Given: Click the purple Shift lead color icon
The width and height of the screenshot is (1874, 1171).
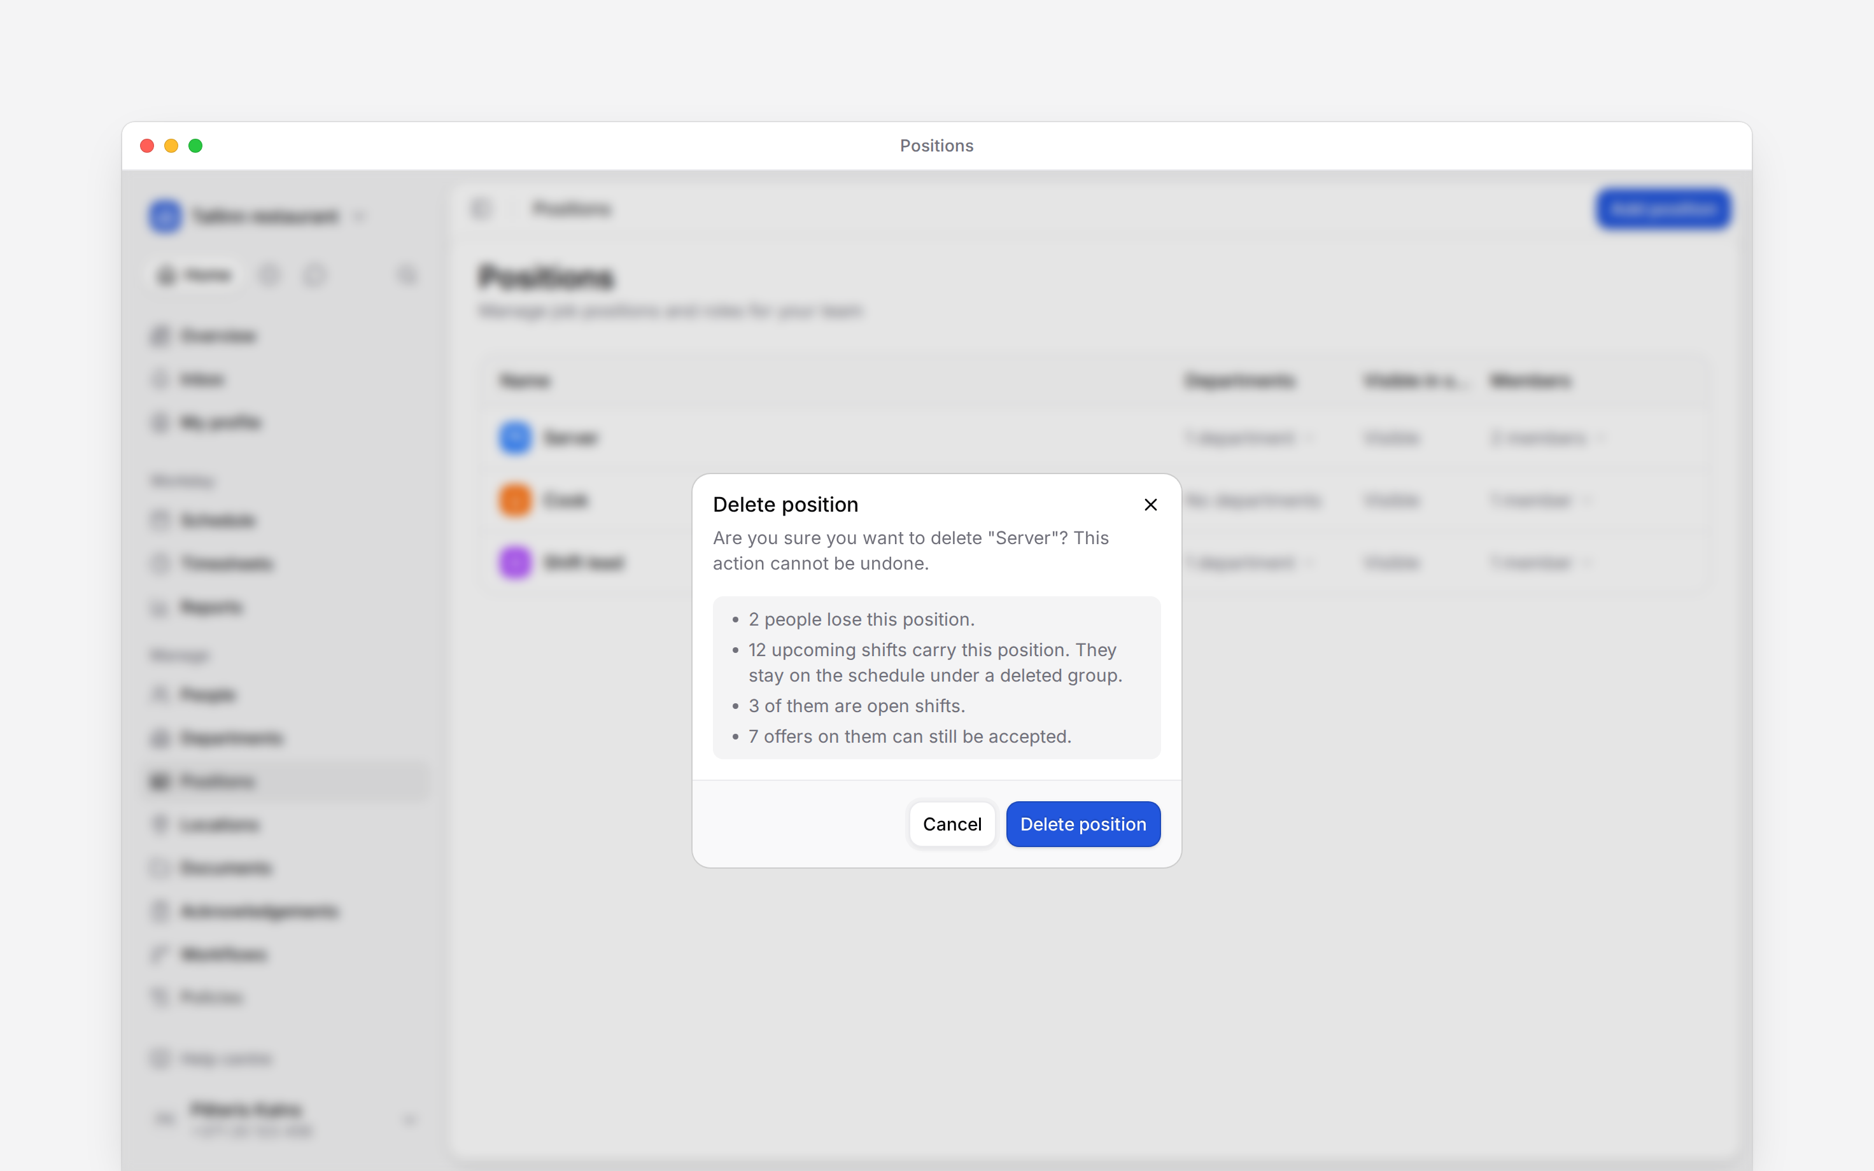Looking at the screenshot, I should [x=515, y=562].
